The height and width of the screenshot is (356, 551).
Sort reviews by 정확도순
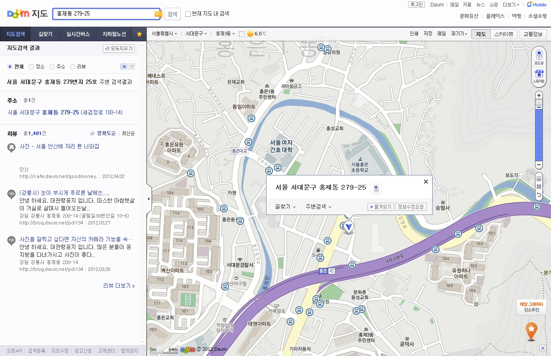(103, 133)
